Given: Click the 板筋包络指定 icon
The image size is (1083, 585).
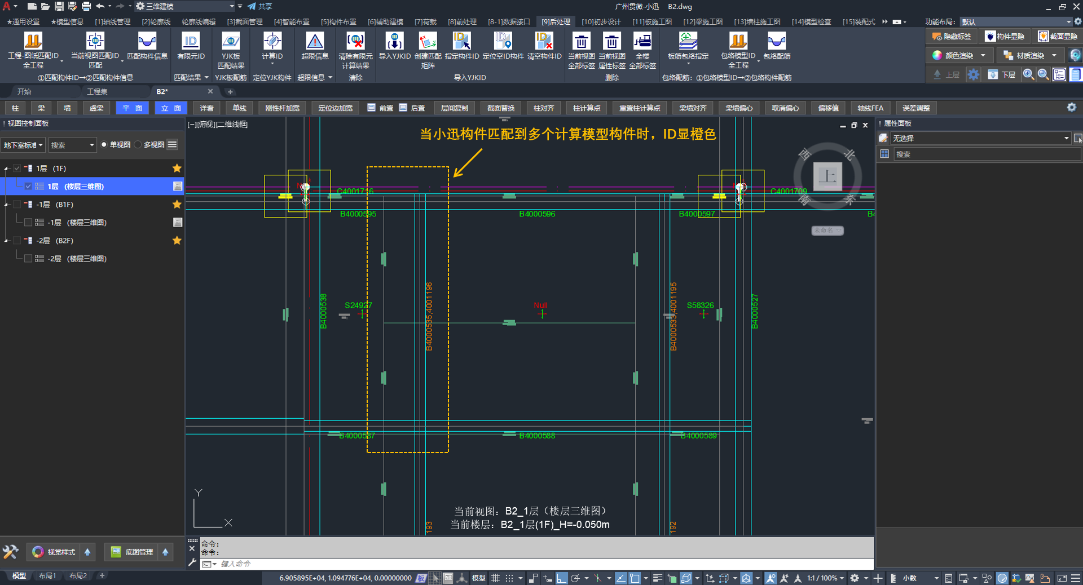Looking at the screenshot, I should pos(688,42).
